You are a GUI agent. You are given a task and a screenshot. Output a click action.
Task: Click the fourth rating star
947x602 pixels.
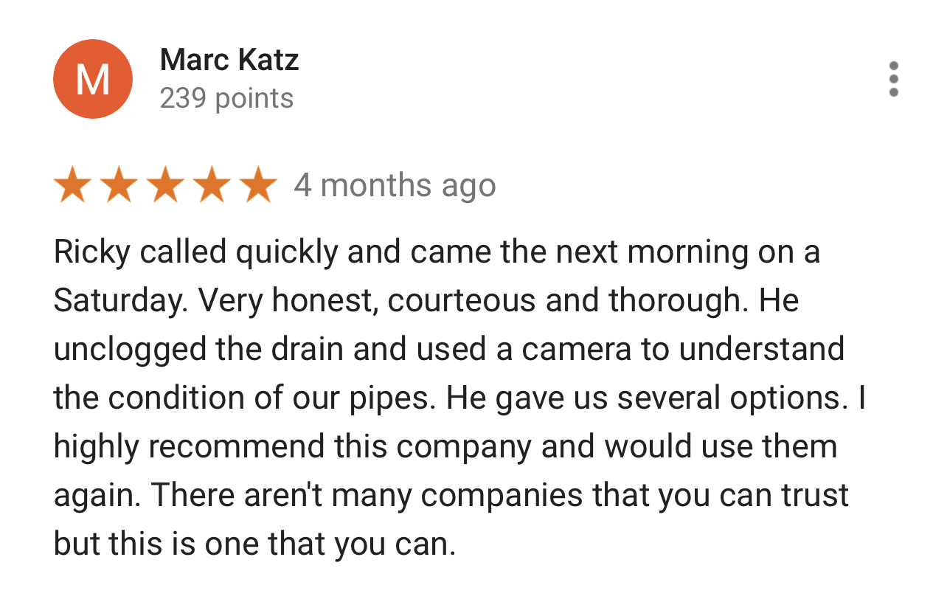click(212, 184)
